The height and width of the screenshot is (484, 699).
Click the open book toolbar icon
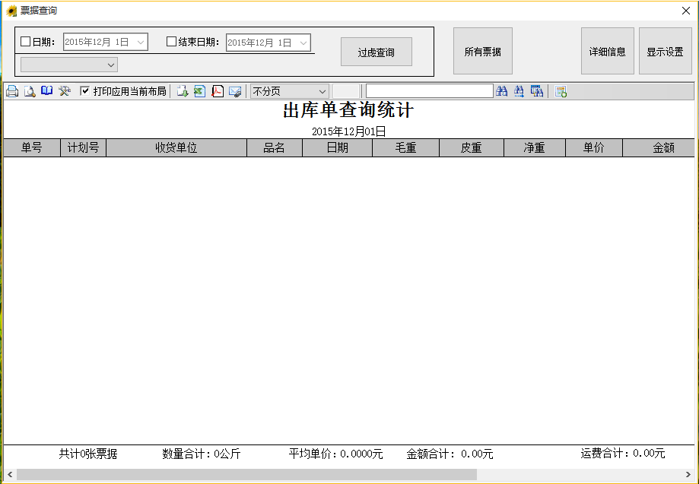coord(47,91)
